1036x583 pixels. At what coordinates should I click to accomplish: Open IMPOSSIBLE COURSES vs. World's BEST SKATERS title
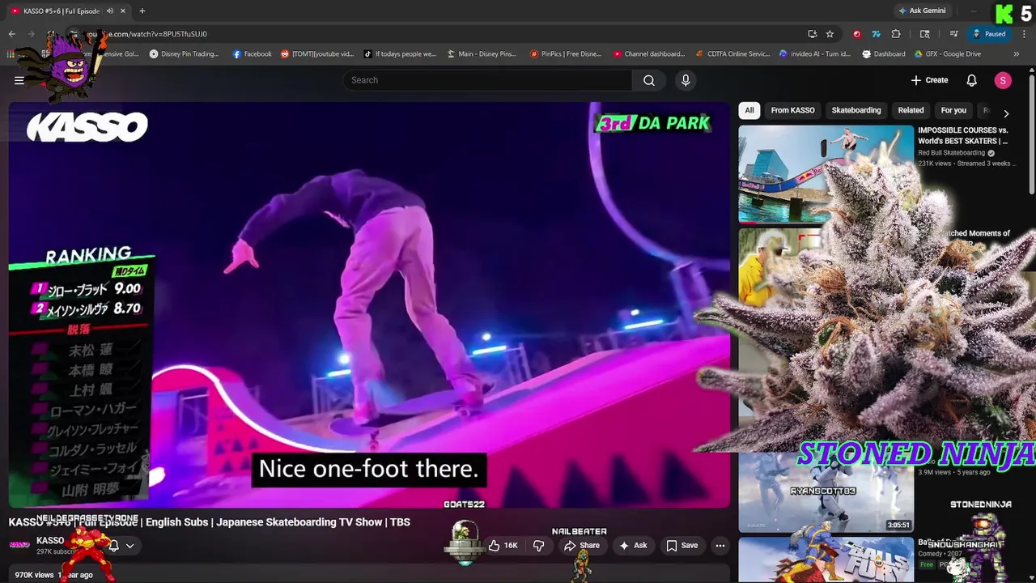point(963,135)
